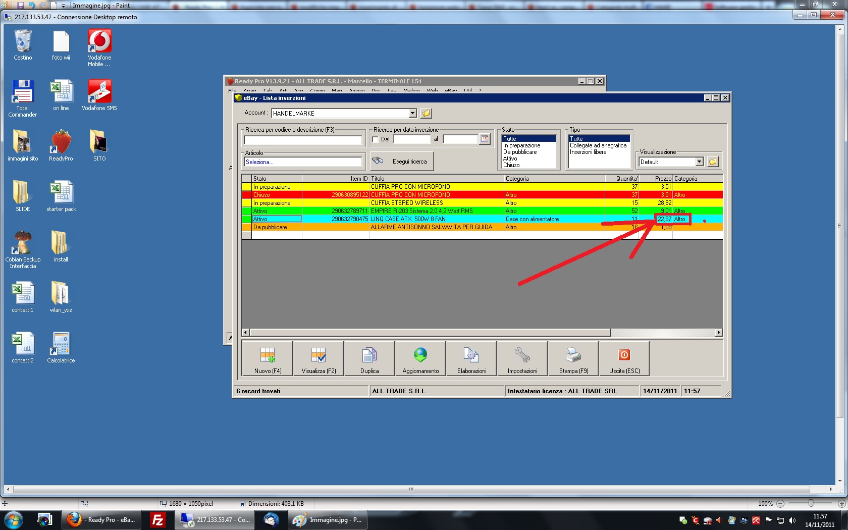This screenshot has height=530, width=848.
Task: Adjust the Paint zoom slider handle
Action: 811,503
